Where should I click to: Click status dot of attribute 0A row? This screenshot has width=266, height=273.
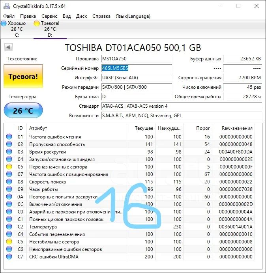[x=9, y=196]
